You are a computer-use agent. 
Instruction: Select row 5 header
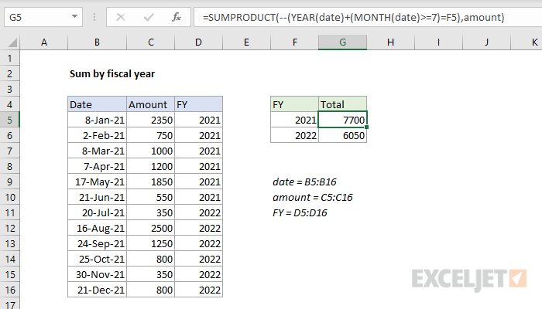[x=9, y=120]
